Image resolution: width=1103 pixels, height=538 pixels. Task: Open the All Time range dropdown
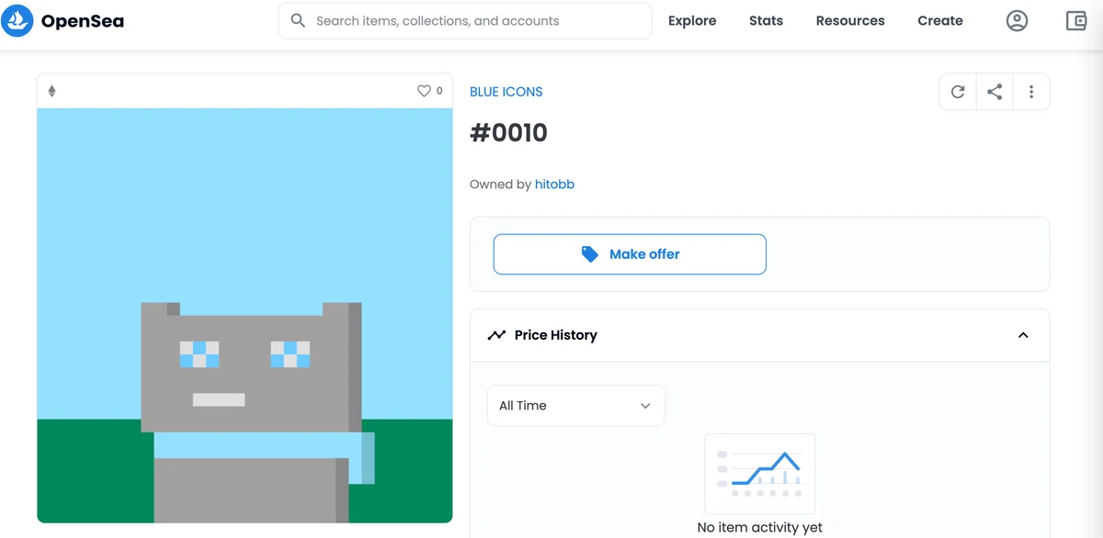[576, 406]
